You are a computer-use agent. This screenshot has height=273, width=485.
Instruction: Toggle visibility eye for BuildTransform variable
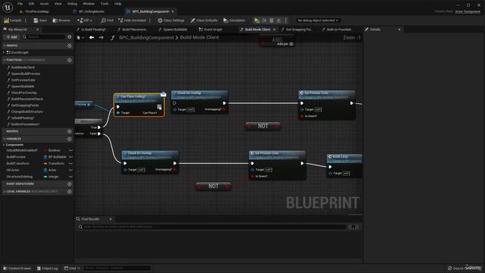tap(70, 164)
